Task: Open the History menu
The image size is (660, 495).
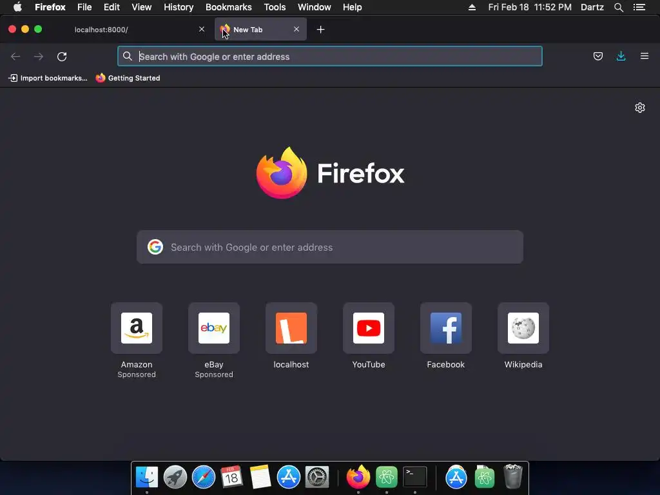Action: (x=179, y=7)
